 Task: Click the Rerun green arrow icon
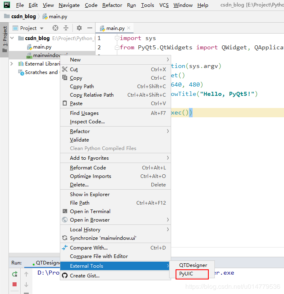tap(15, 274)
